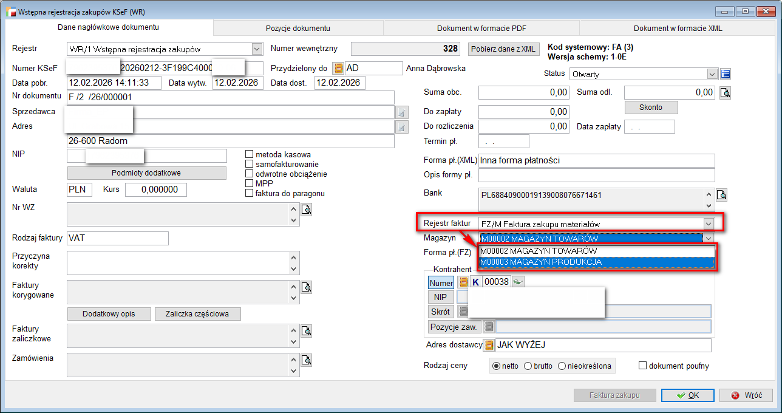The image size is (782, 413).
Task: Enable the metoda kasowa checkbox
Action: tap(249, 154)
